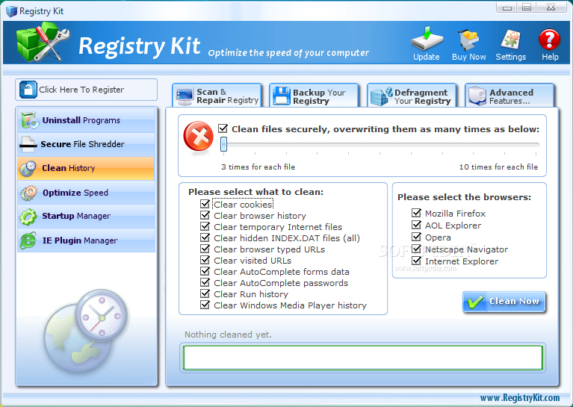Click the title bar Registry Kit app icon

[x=11, y=11]
